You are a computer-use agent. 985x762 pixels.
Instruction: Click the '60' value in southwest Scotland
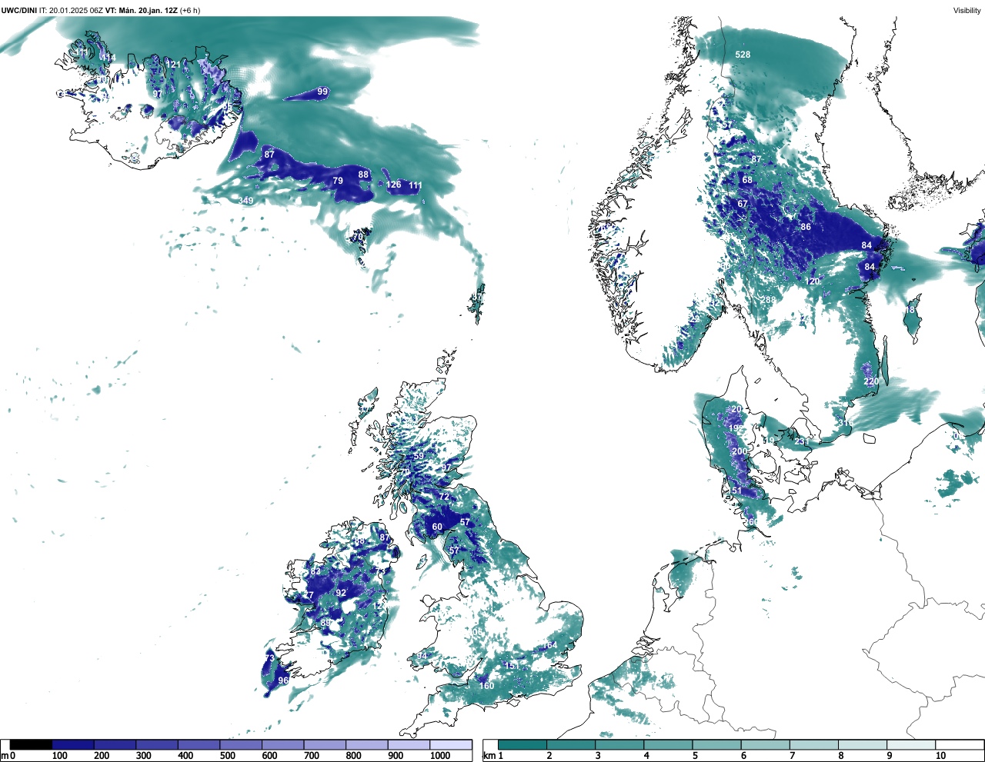point(437,527)
